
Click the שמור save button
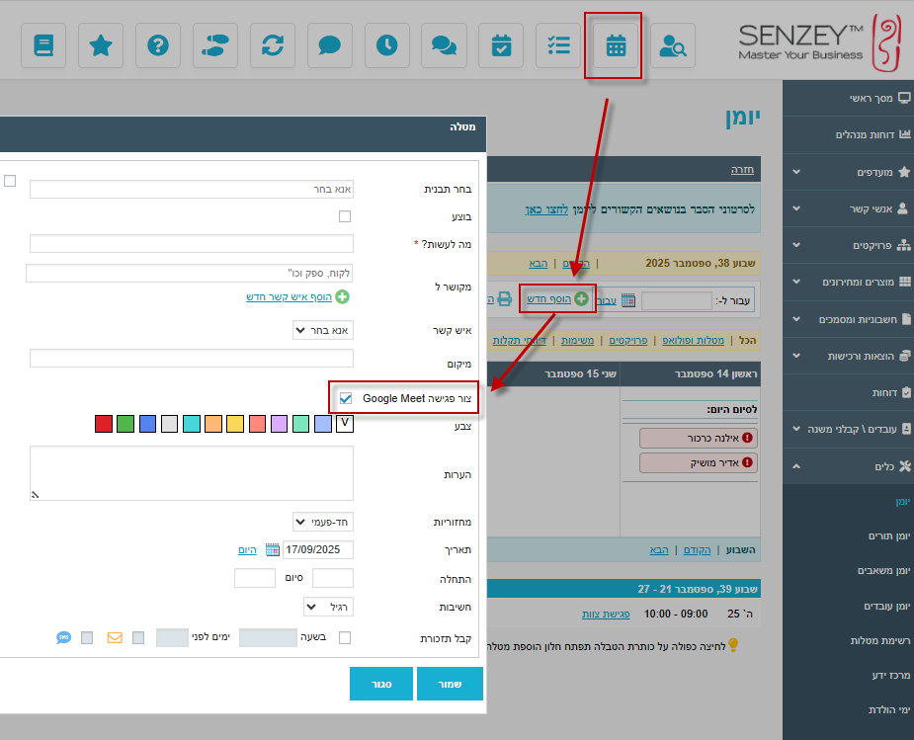click(x=449, y=684)
